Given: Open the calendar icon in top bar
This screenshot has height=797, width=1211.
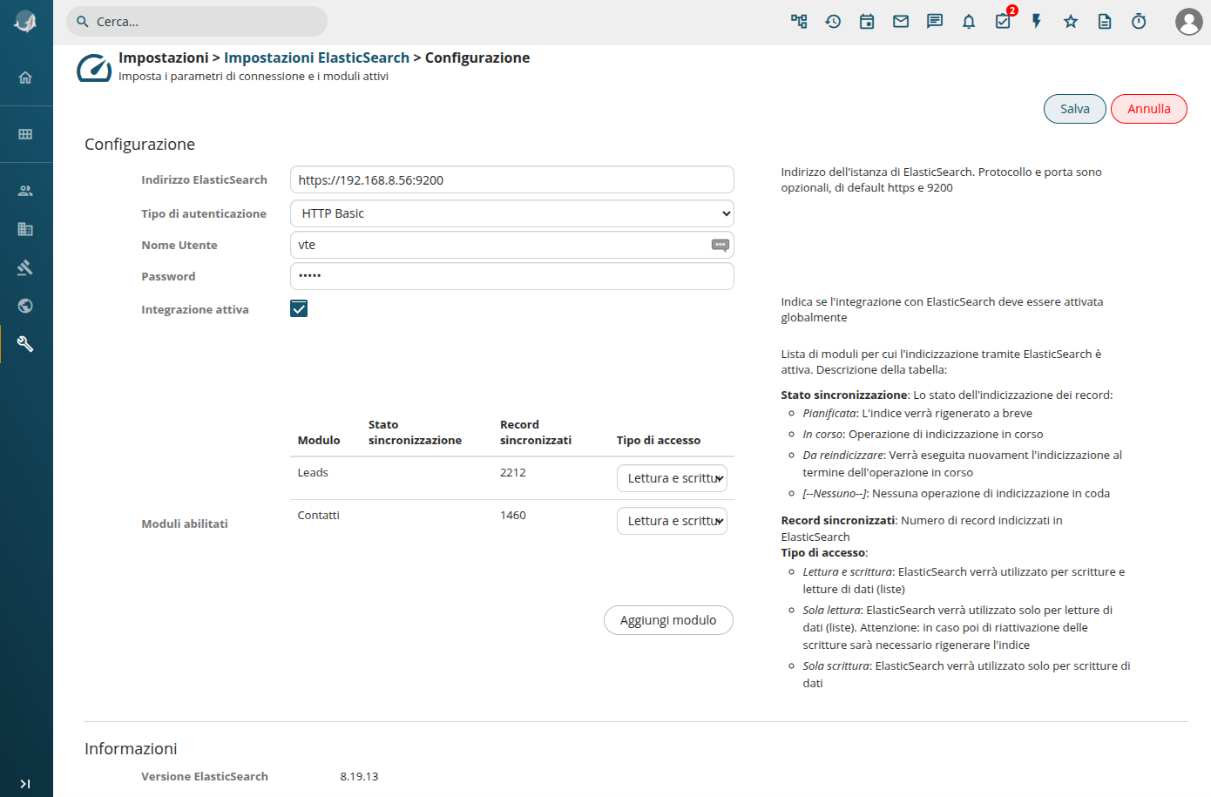Looking at the screenshot, I should [x=867, y=22].
